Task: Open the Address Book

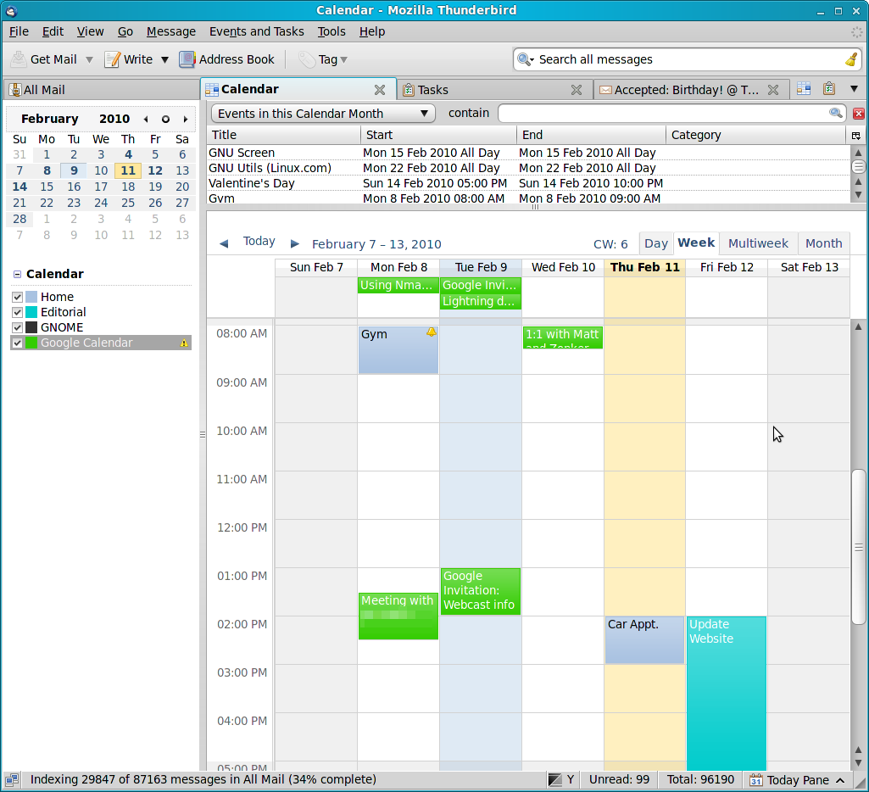Action: [x=187, y=59]
